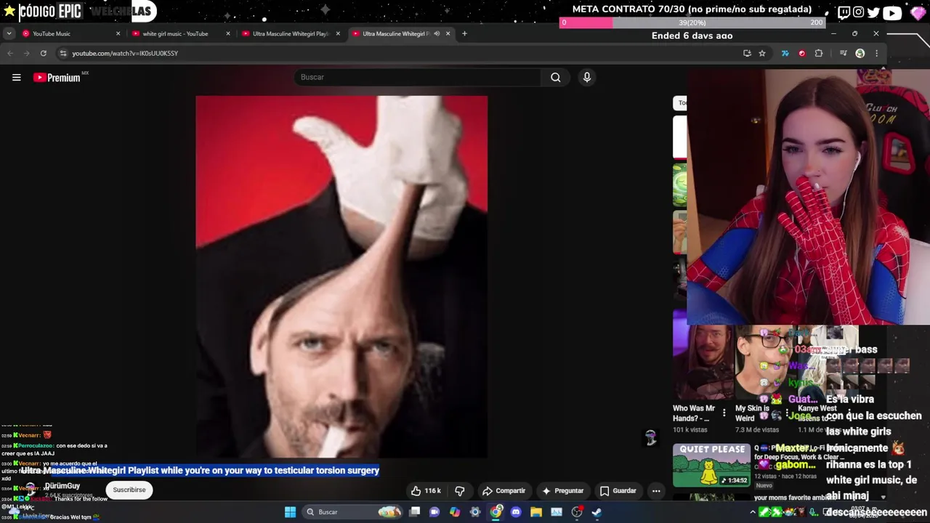Close the YouTube Music tab
The width and height of the screenshot is (930, 523).
click(118, 33)
